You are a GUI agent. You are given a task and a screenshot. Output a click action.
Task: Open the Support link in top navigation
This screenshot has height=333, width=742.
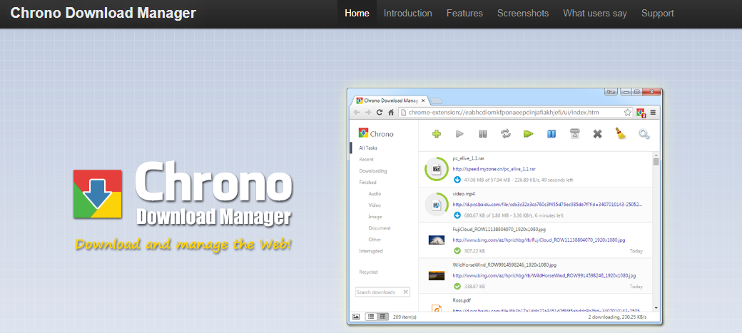pos(657,14)
